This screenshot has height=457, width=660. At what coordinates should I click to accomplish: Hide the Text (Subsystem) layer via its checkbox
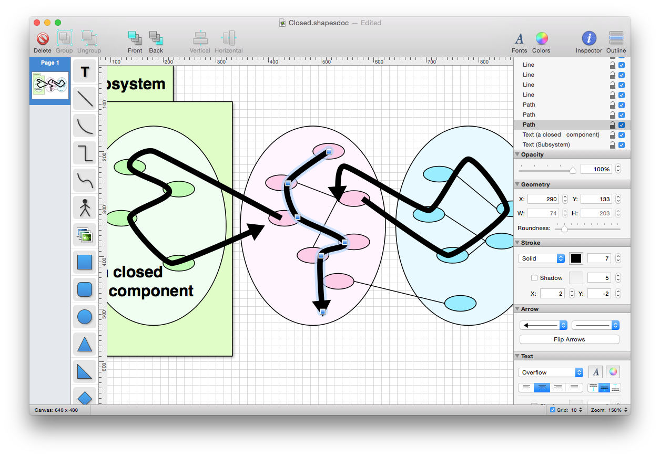[622, 144]
